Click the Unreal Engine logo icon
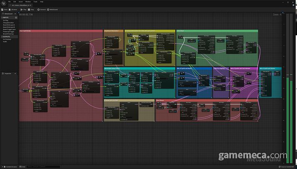Screen dimensions: 297x169 click(3, 3)
